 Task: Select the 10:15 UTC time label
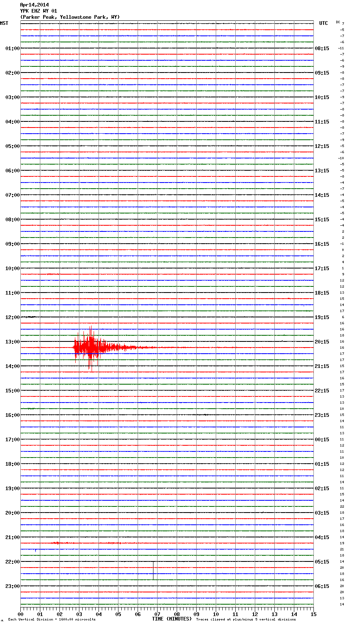click(x=322, y=97)
